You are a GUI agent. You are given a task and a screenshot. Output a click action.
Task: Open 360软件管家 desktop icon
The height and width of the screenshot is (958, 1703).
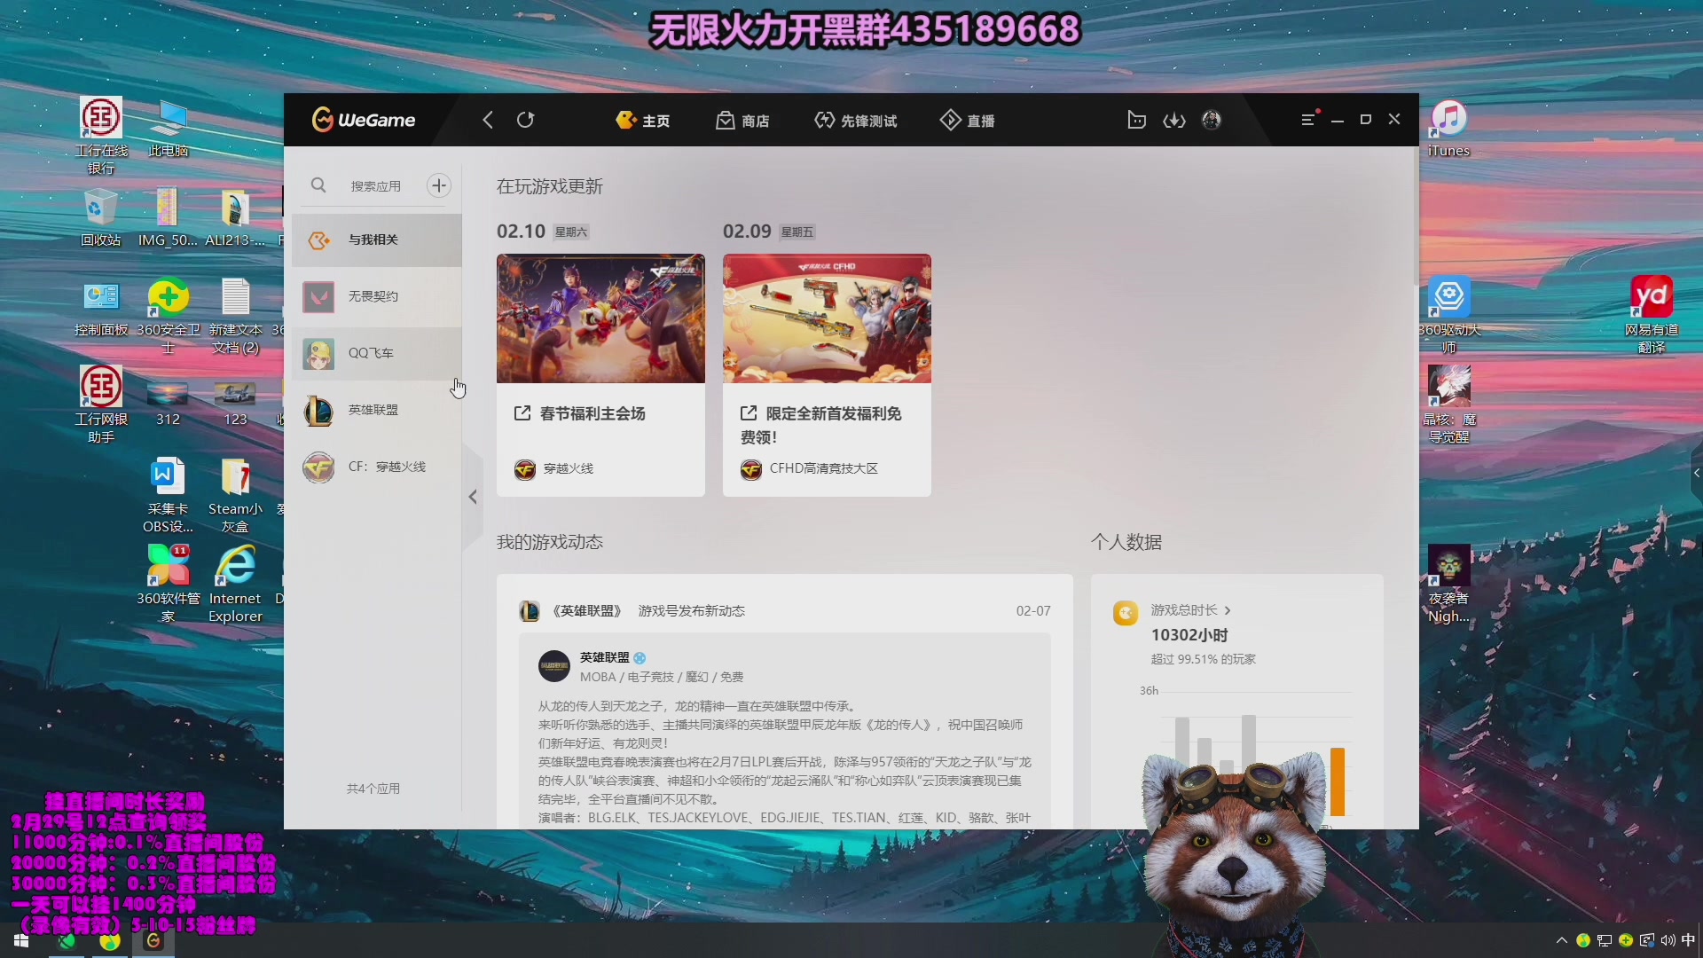point(169,584)
